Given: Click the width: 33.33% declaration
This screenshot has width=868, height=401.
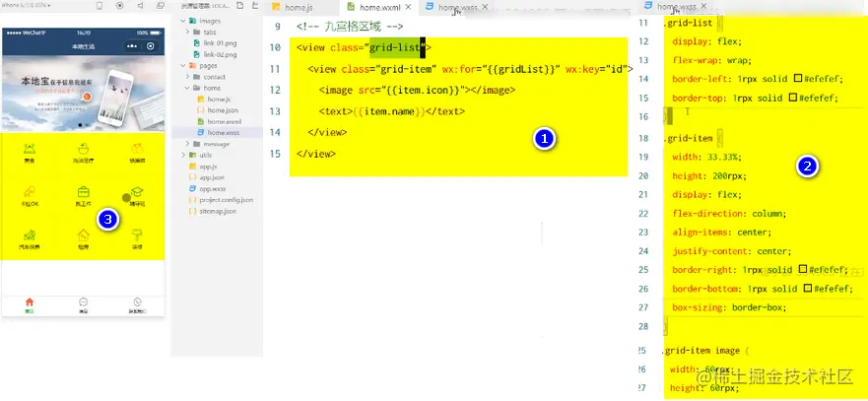Looking at the screenshot, I should click(706, 157).
